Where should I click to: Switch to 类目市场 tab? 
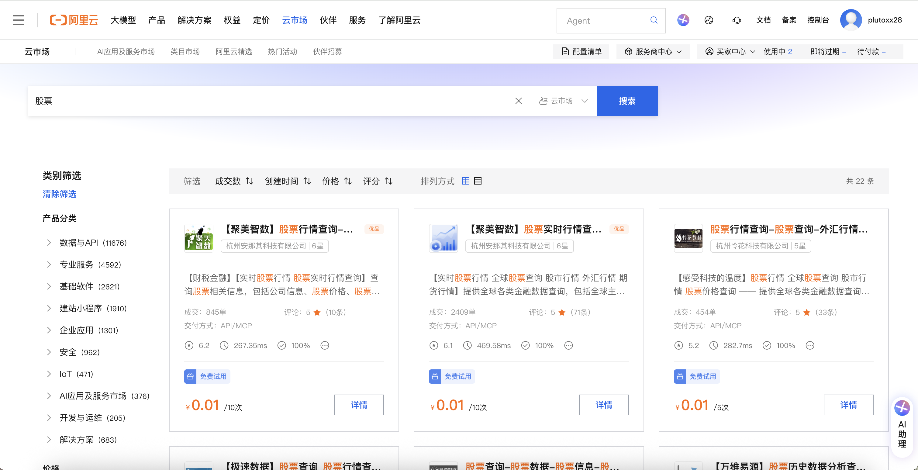185,52
